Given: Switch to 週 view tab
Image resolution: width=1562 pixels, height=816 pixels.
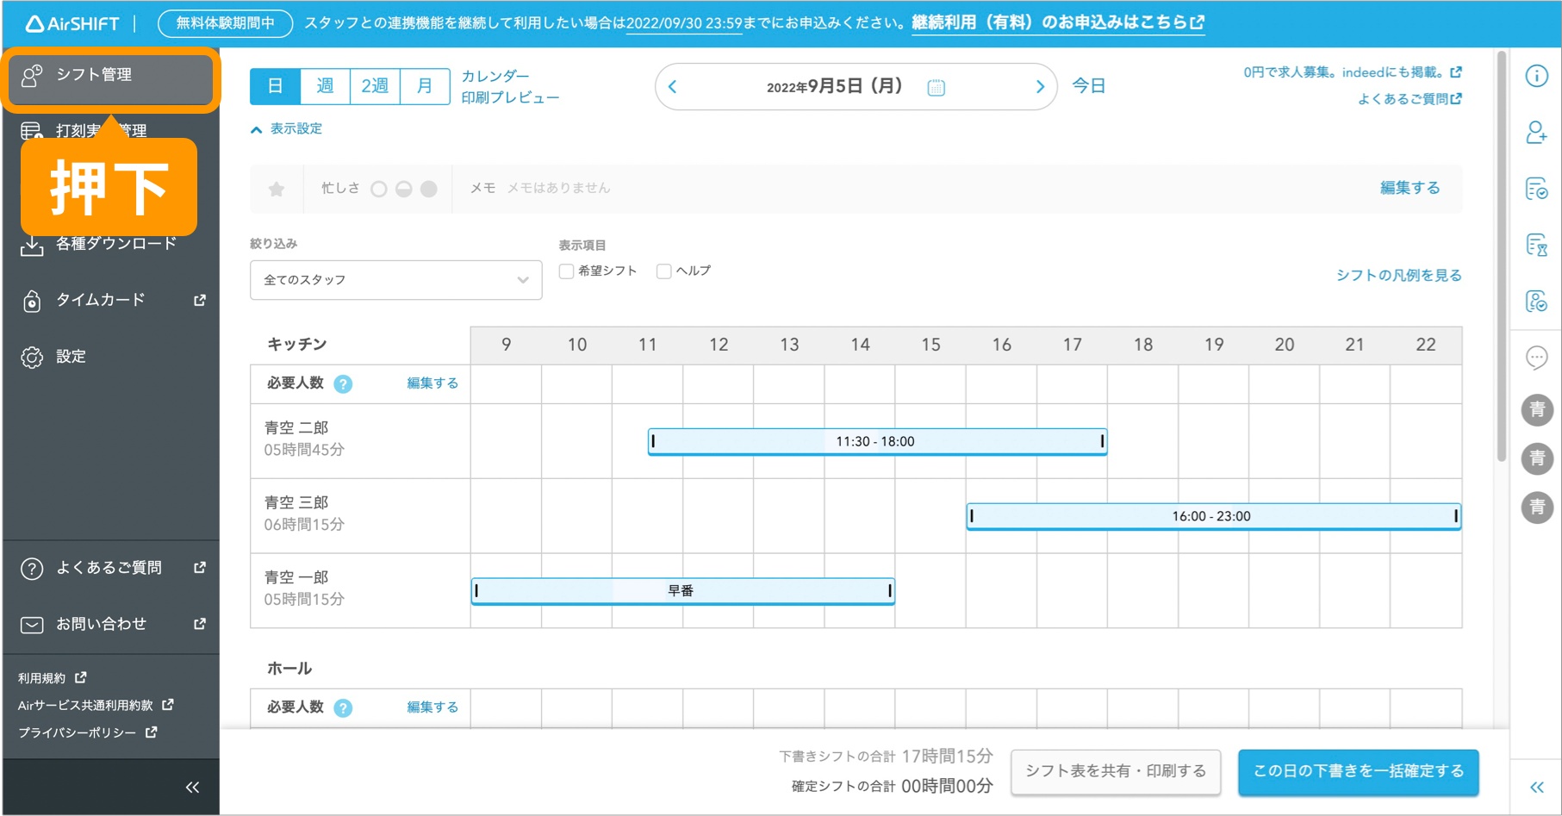Looking at the screenshot, I should pyautogui.click(x=325, y=86).
